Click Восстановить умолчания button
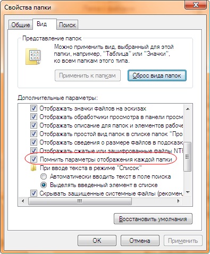Viewport: 210px width, 254px height. coord(153,219)
